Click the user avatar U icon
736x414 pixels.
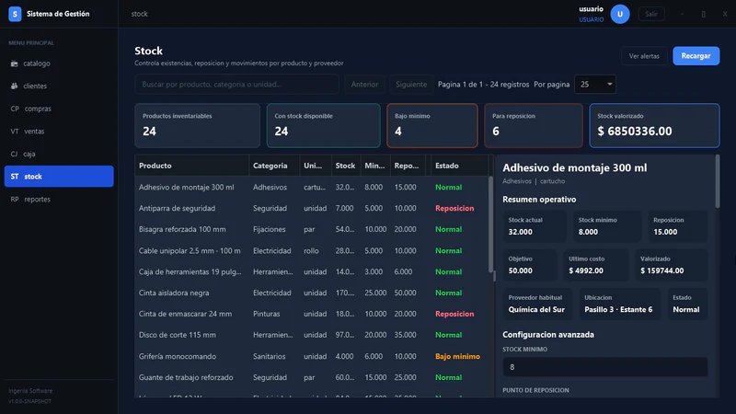click(x=620, y=14)
